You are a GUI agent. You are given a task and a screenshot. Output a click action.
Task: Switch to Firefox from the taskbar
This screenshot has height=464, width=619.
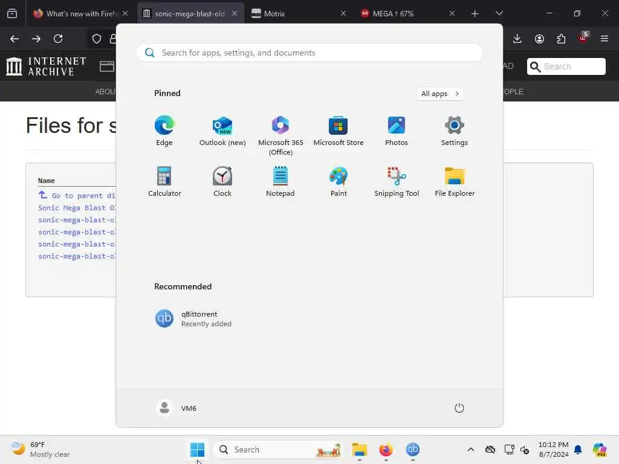point(386,449)
